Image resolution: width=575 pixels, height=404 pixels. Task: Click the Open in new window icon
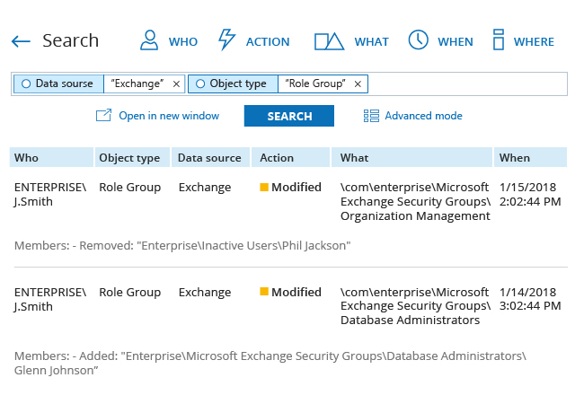103,116
